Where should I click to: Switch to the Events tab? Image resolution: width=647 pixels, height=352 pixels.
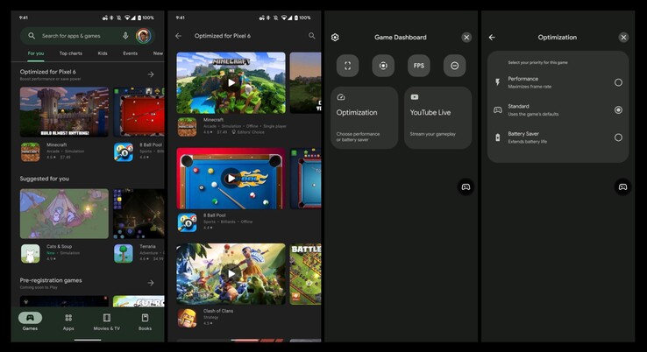point(130,53)
